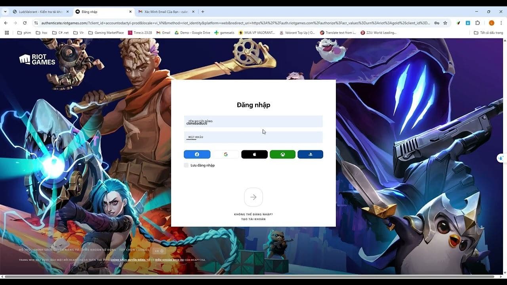This screenshot has width=507, height=285.
Task: Open the Hỗ trợ footer link
Action: pyautogui.click(x=24, y=250)
